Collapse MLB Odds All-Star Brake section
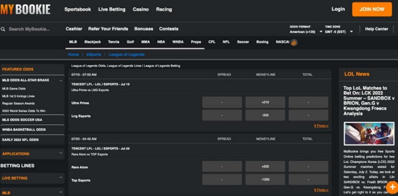The width and height of the screenshot is (398, 196). point(61,80)
